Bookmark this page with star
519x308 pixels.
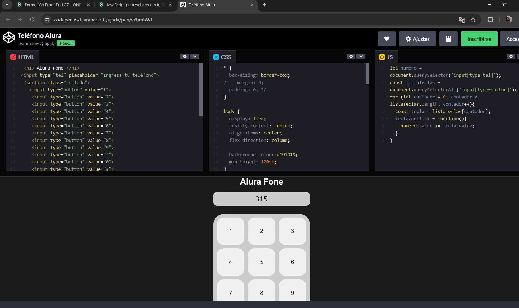tap(473, 20)
